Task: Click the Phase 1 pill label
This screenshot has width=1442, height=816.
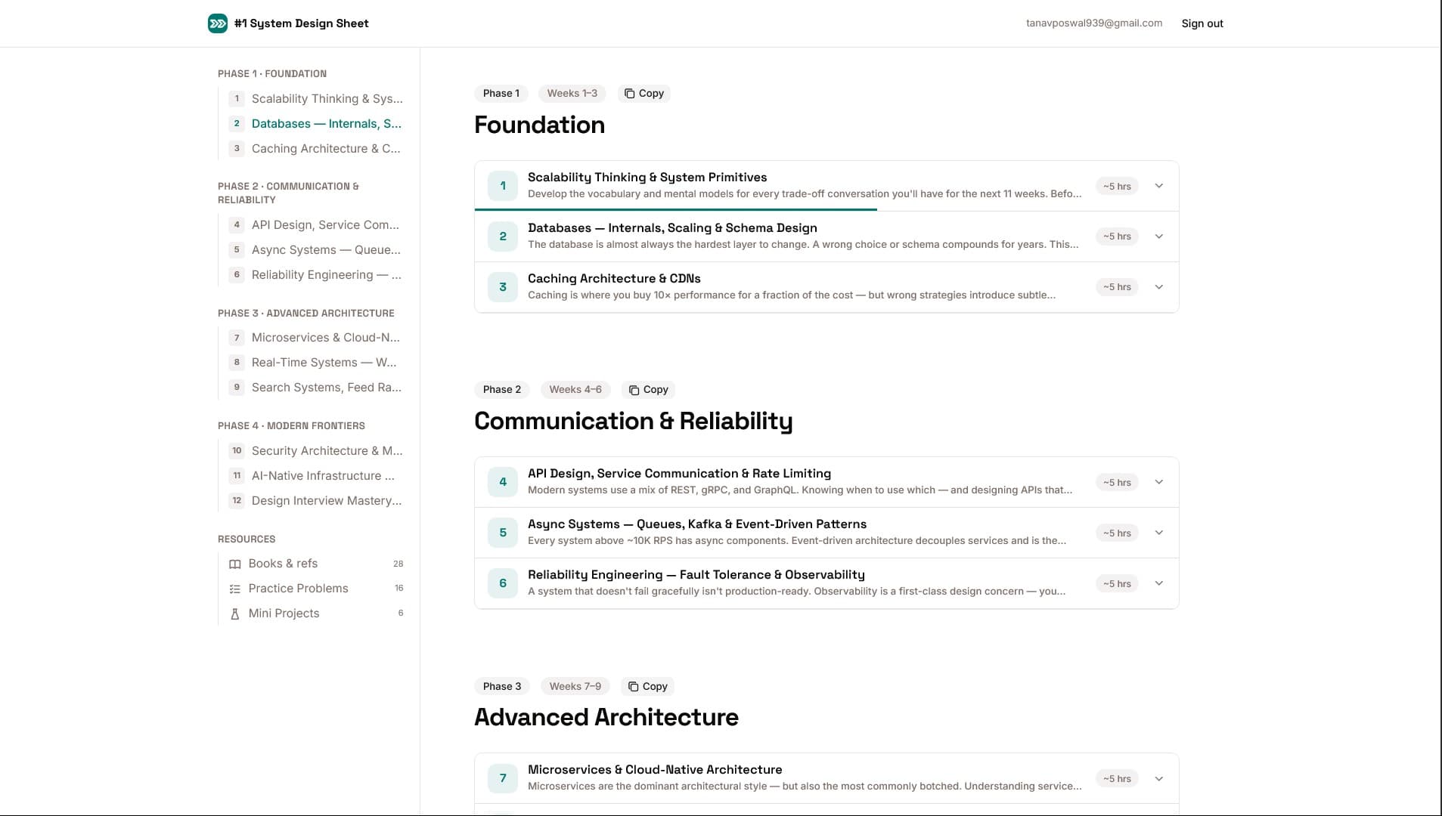Action: [x=501, y=94]
